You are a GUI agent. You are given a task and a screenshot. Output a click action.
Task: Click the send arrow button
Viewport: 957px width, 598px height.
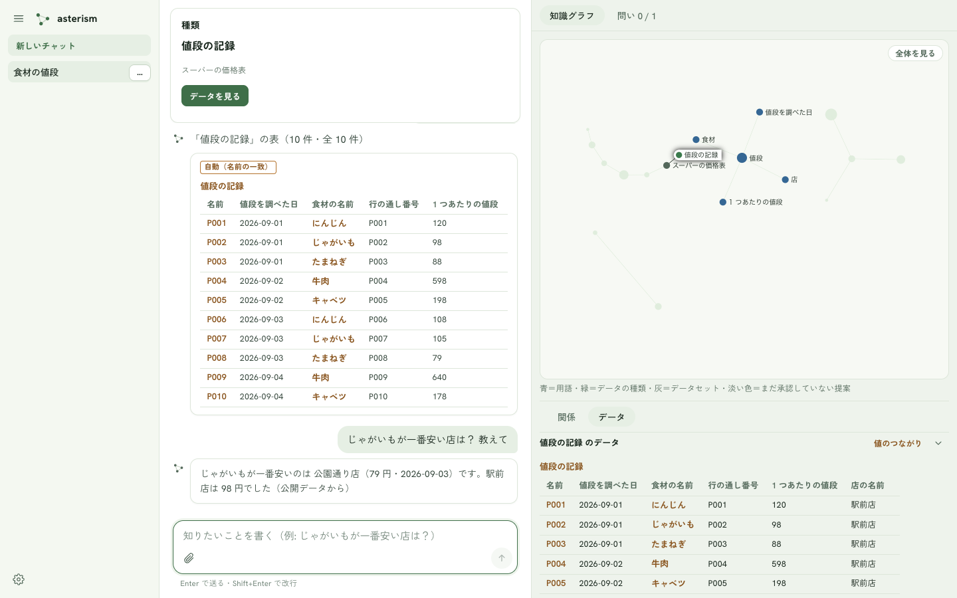pyautogui.click(x=502, y=558)
